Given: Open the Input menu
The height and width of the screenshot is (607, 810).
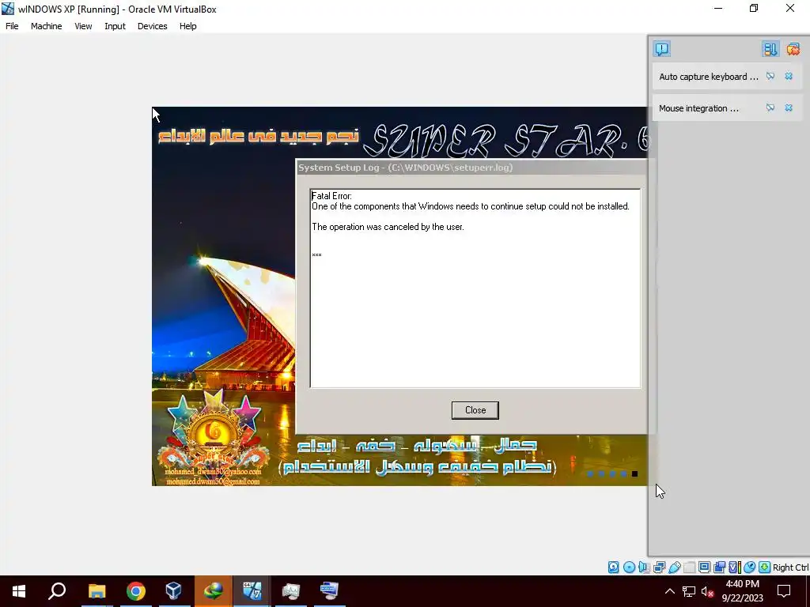Looking at the screenshot, I should pos(115,26).
